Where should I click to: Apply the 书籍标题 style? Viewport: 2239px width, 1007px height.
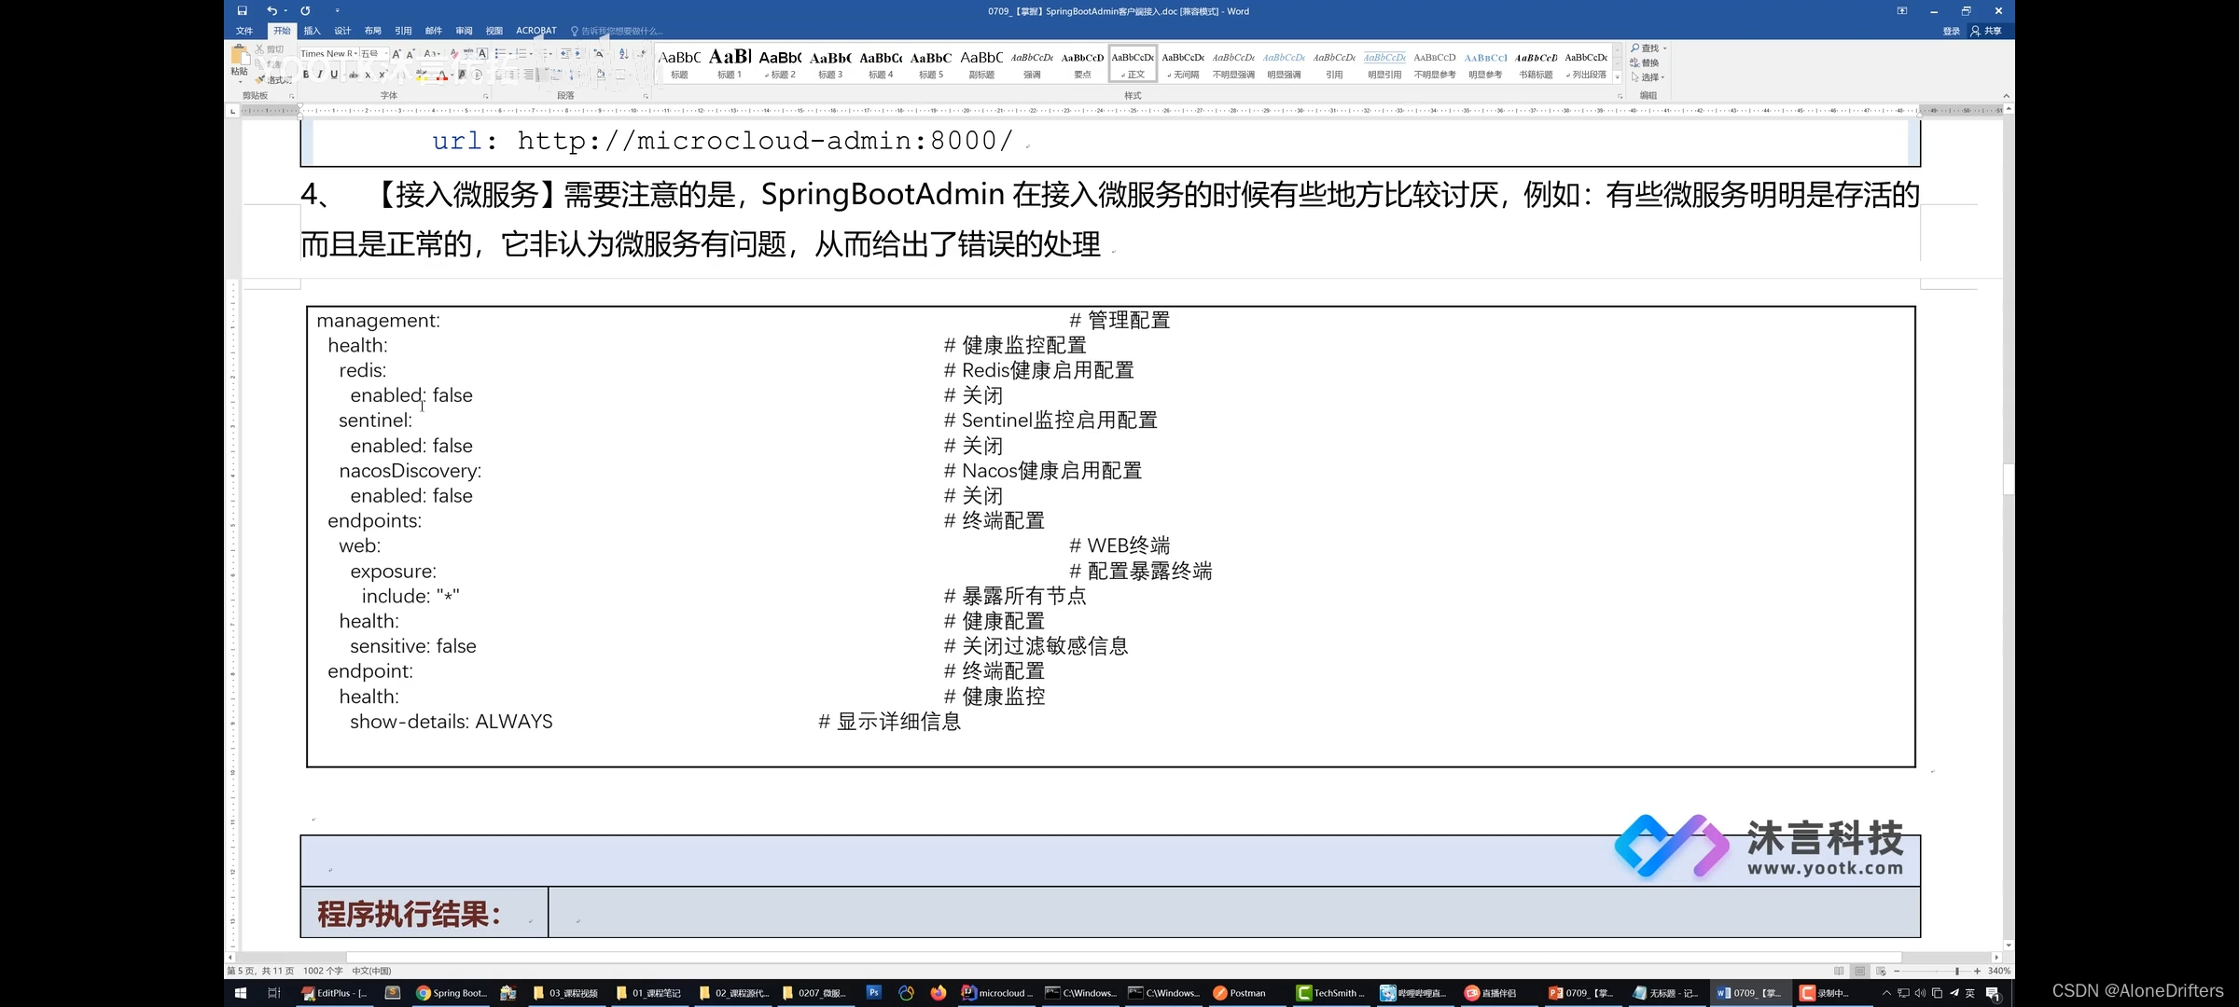1536,63
